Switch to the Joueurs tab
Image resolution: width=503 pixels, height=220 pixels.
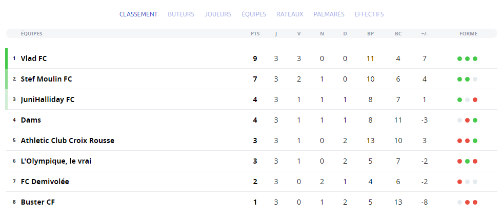[x=218, y=14]
